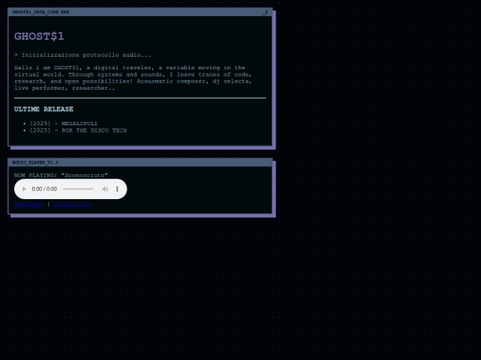The width and height of the screenshot is (481, 360).
Task: Click the NOW PLAYING "Sconosciuto" text
Action: 61,175
